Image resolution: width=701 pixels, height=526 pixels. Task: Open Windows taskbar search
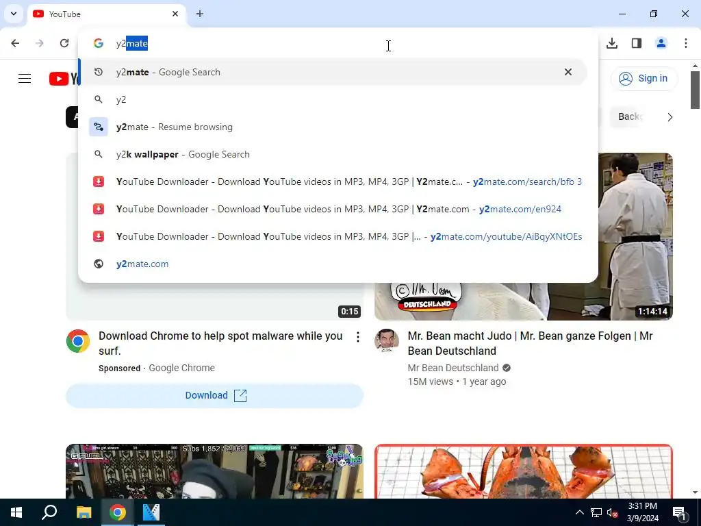(49, 512)
